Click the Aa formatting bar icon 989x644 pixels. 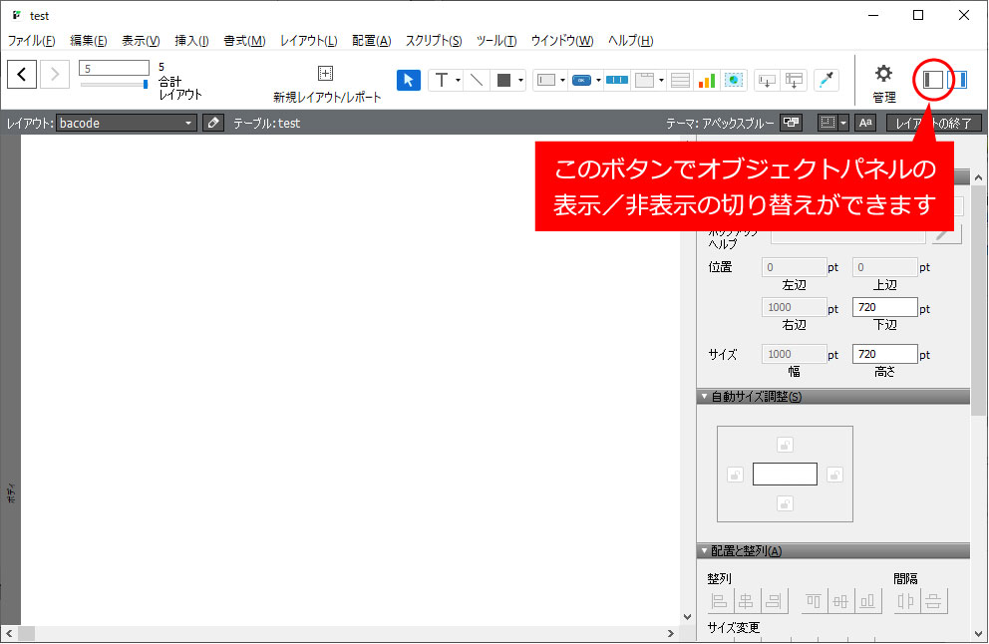865,123
